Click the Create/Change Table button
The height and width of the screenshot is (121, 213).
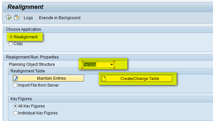coord(137,79)
